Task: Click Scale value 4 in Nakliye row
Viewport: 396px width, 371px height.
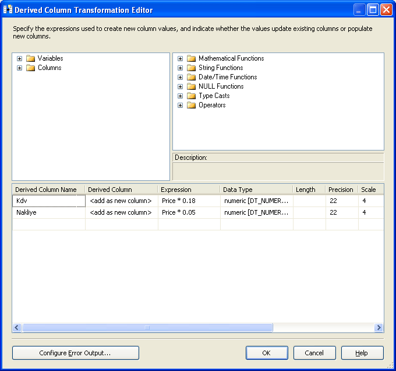Action: click(371, 212)
